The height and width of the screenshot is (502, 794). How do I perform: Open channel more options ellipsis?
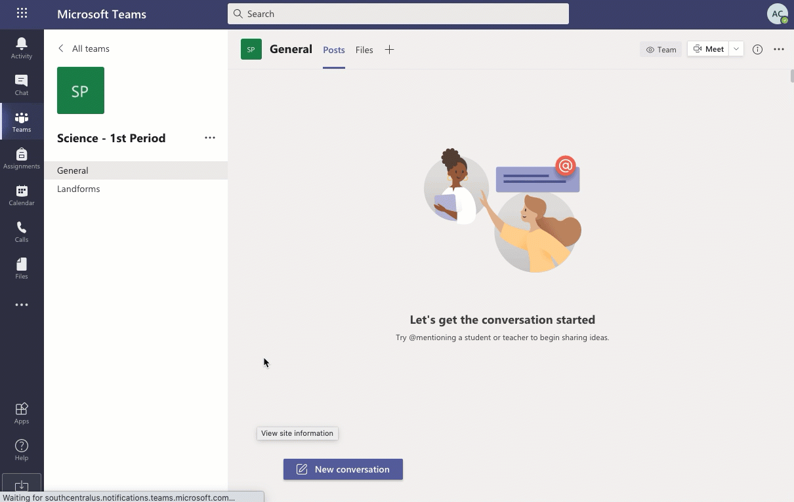(779, 49)
